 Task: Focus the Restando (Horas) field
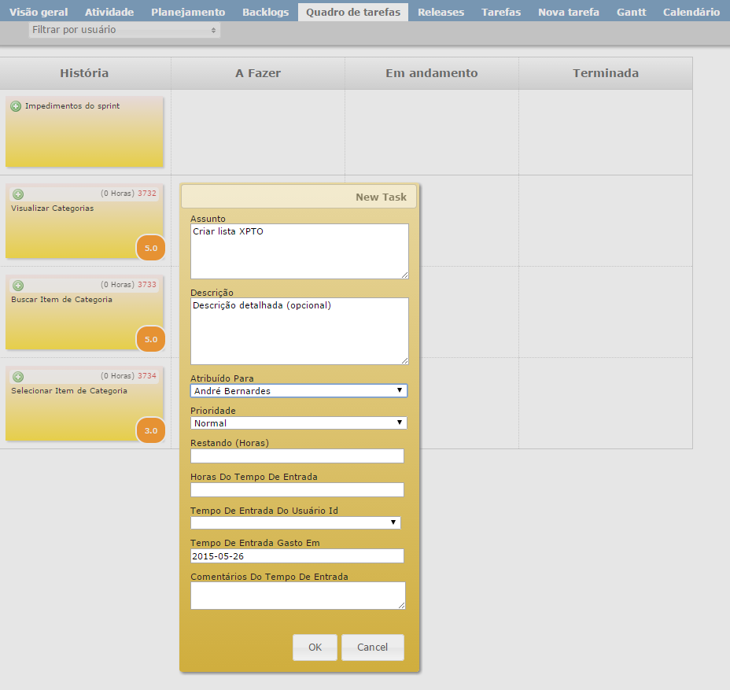pyautogui.click(x=297, y=456)
